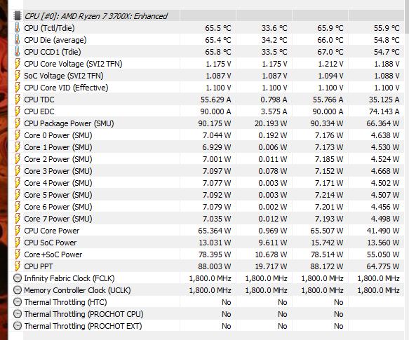Click thermometer icon beside CPU CCD1 (Tdie)
The height and width of the screenshot is (340, 409).
18,52
